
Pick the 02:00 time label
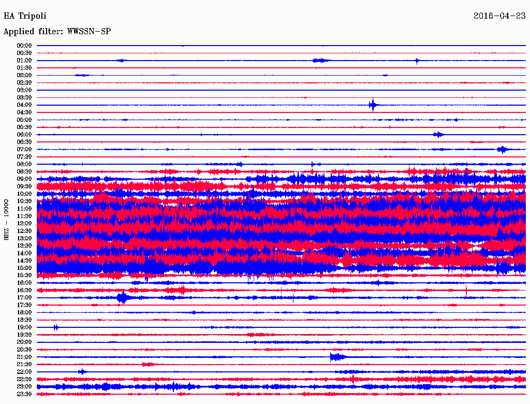pos(24,75)
